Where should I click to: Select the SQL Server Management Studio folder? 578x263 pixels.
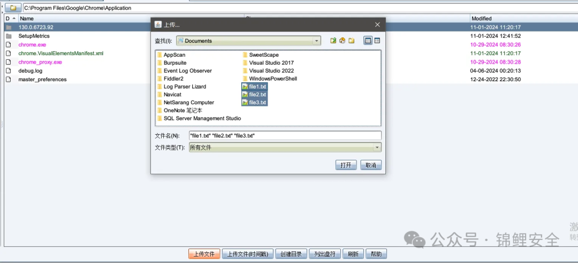coord(199,118)
